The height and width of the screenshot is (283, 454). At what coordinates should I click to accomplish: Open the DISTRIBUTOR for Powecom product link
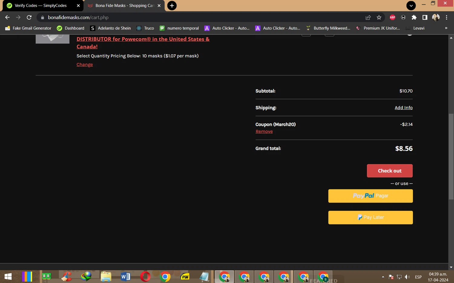(x=143, y=43)
